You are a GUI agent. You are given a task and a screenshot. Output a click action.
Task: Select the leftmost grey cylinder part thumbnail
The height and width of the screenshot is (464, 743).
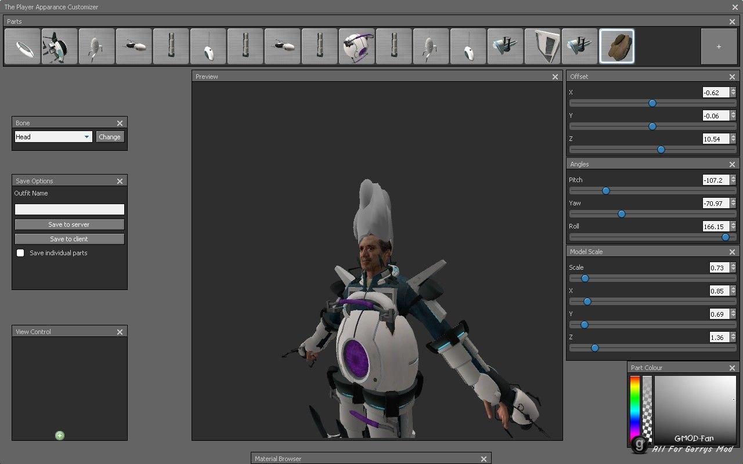coord(171,46)
